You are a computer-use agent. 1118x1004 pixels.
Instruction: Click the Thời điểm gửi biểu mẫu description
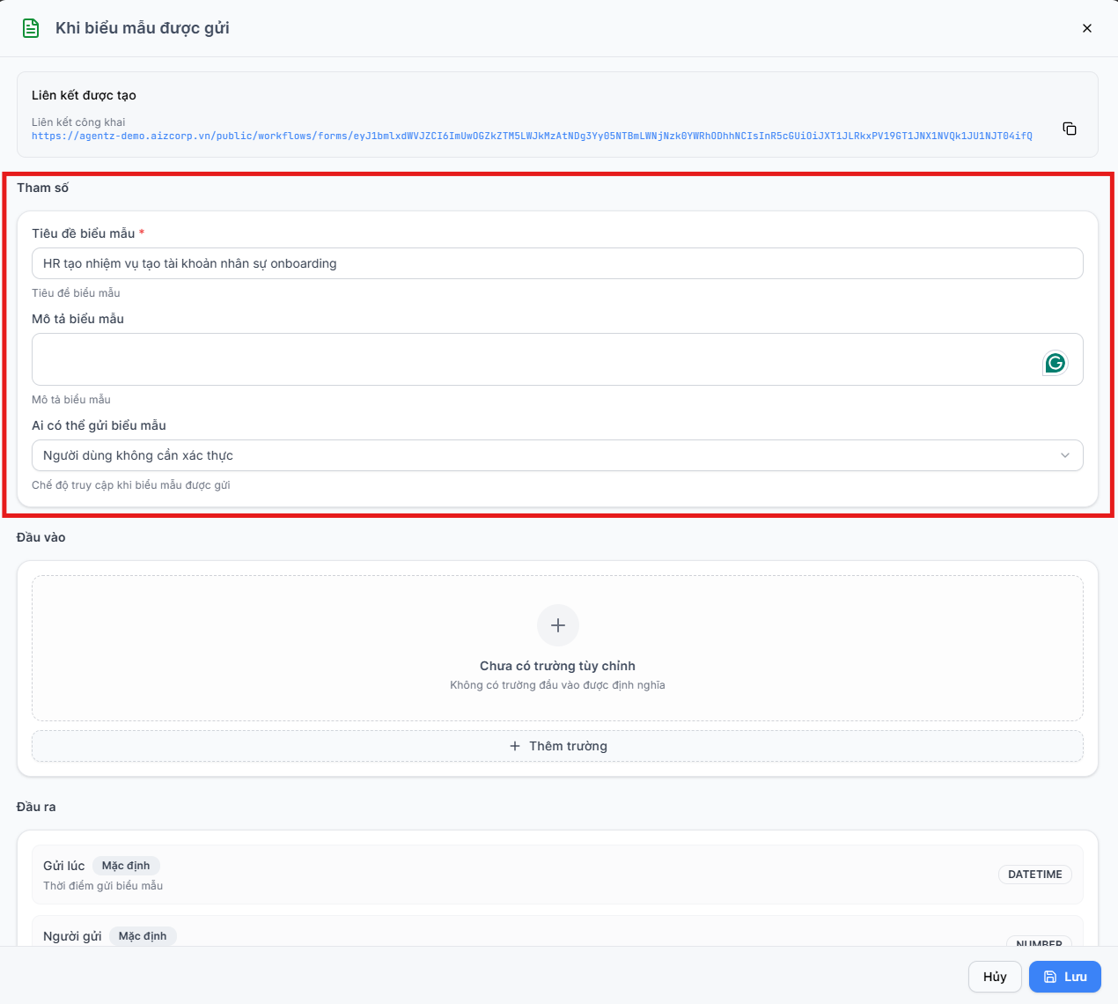103,886
